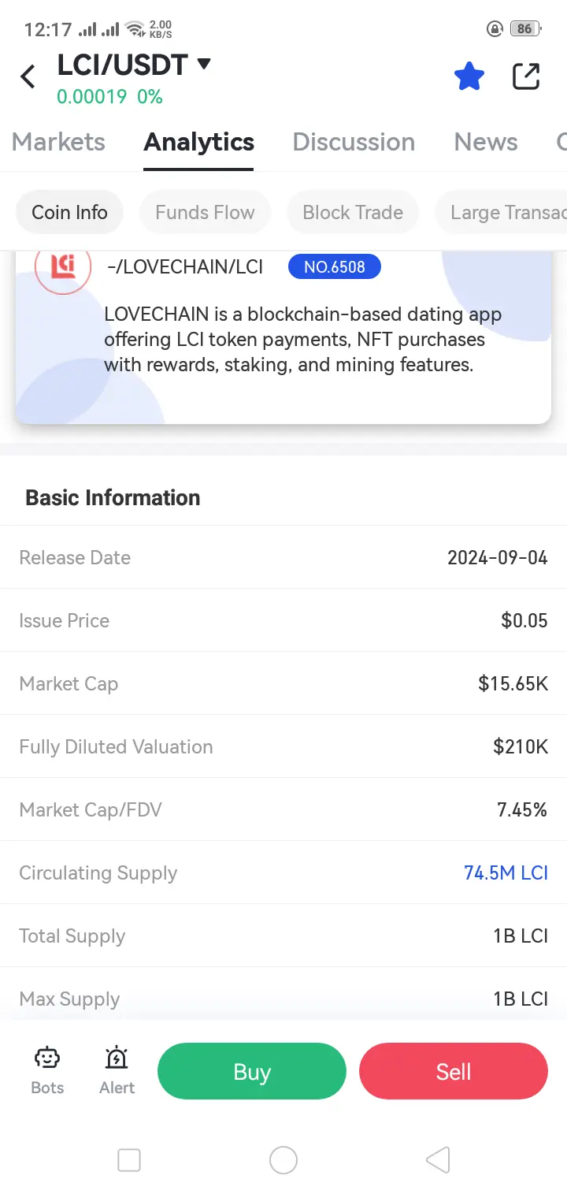Switch to the Discussion tab
Image resolution: width=567 pixels, height=1198 pixels.
click(354, 142)
